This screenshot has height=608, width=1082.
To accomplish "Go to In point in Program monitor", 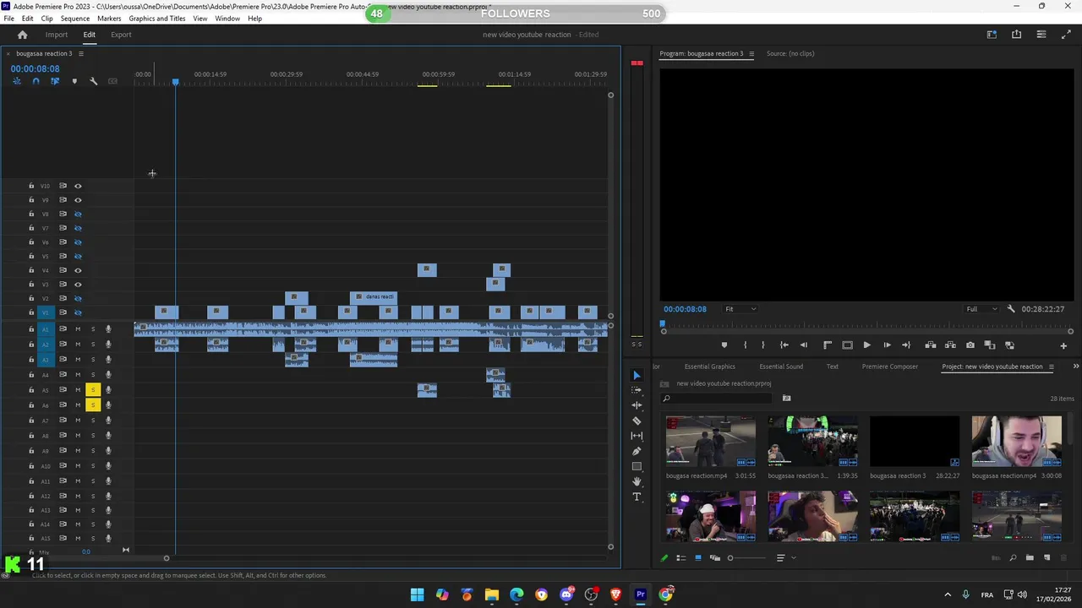I will point(784,345).
